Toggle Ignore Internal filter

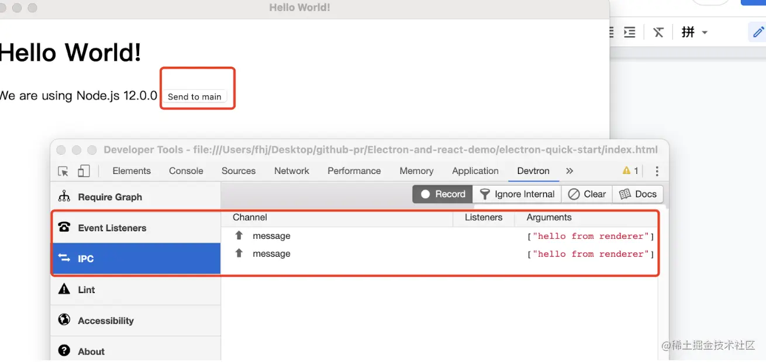517,194
